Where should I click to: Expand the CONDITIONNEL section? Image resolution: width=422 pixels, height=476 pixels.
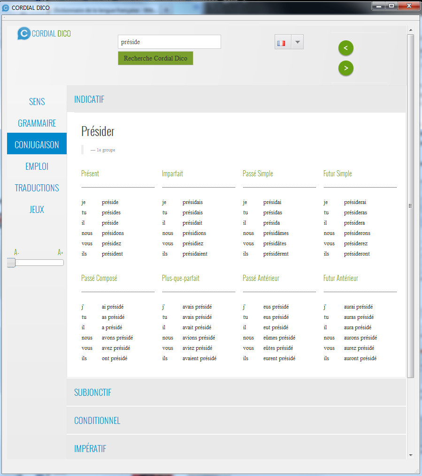[x=236, y=421]
